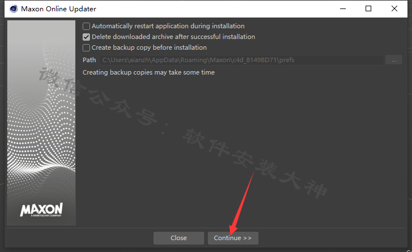Click the 'Automatically restart application during installation' label

tap(168, 26)
